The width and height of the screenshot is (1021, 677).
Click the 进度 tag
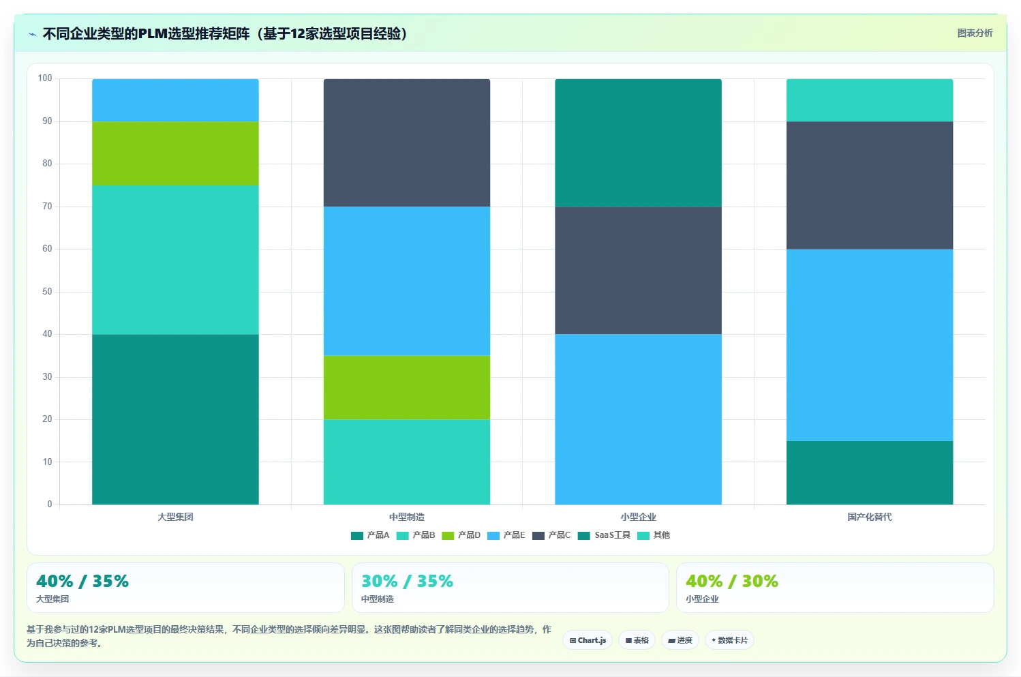(x=680, y=640)
